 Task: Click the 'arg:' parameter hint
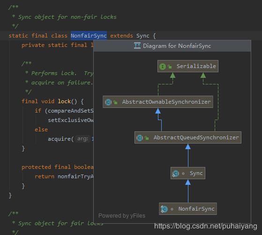[x=83, y=139]
